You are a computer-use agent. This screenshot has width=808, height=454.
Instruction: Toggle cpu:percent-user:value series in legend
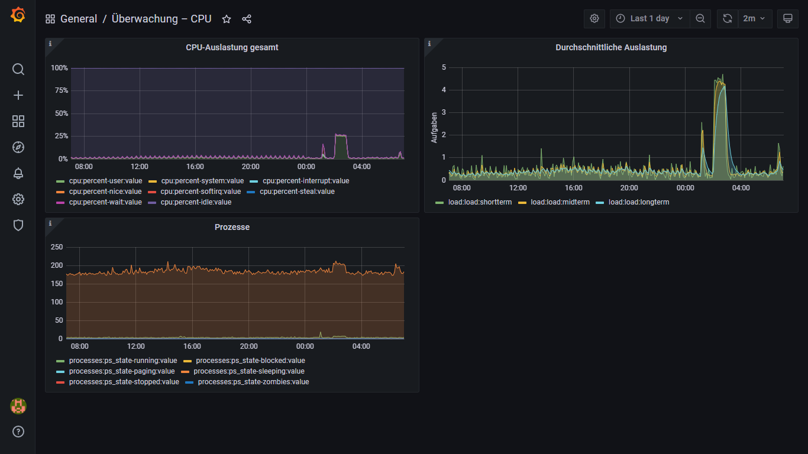click(x=105, y=181)
